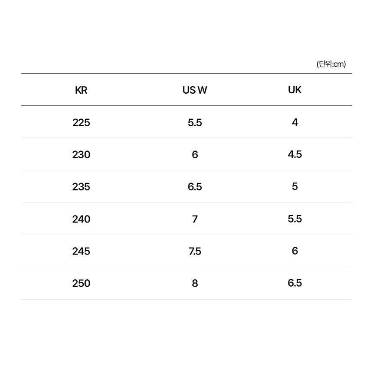Click US W value 6.5 in 235 row

[195, 187]
